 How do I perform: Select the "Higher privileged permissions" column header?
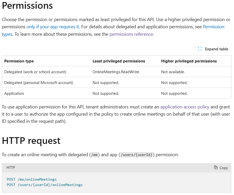click(189, 61)
